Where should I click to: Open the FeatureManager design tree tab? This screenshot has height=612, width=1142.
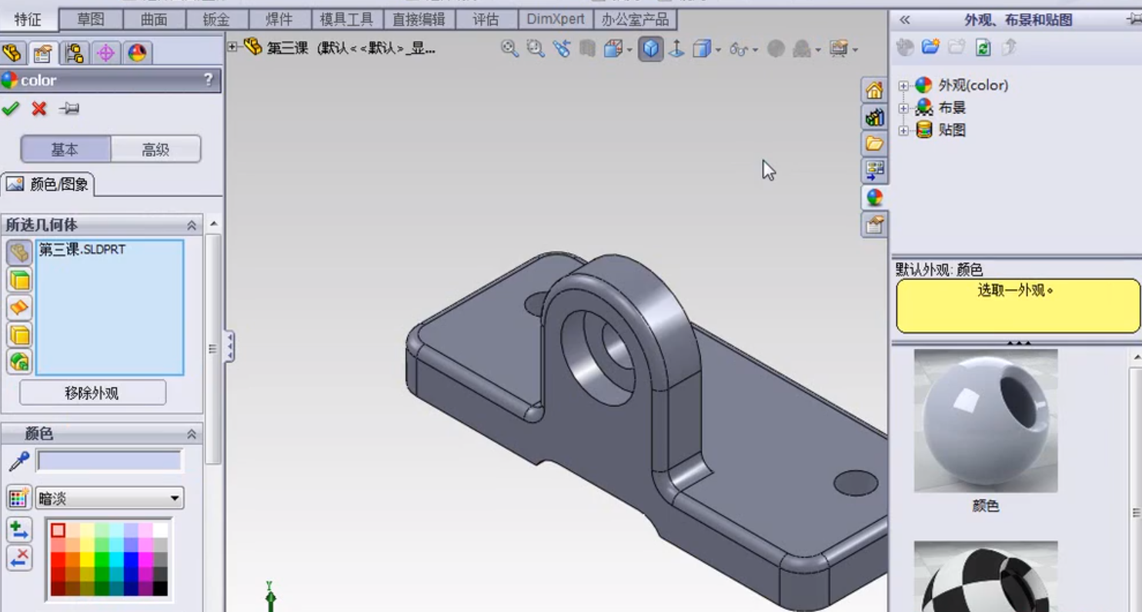pyautogui.click(x=12, y=53)
